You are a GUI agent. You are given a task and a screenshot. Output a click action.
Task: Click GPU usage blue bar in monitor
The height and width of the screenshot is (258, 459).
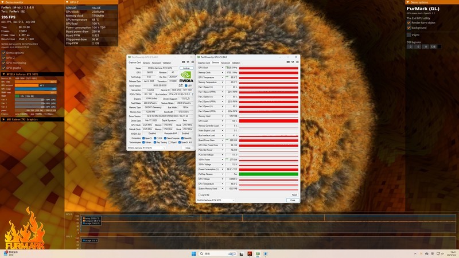pyautogui.click(x=36, y=89)
